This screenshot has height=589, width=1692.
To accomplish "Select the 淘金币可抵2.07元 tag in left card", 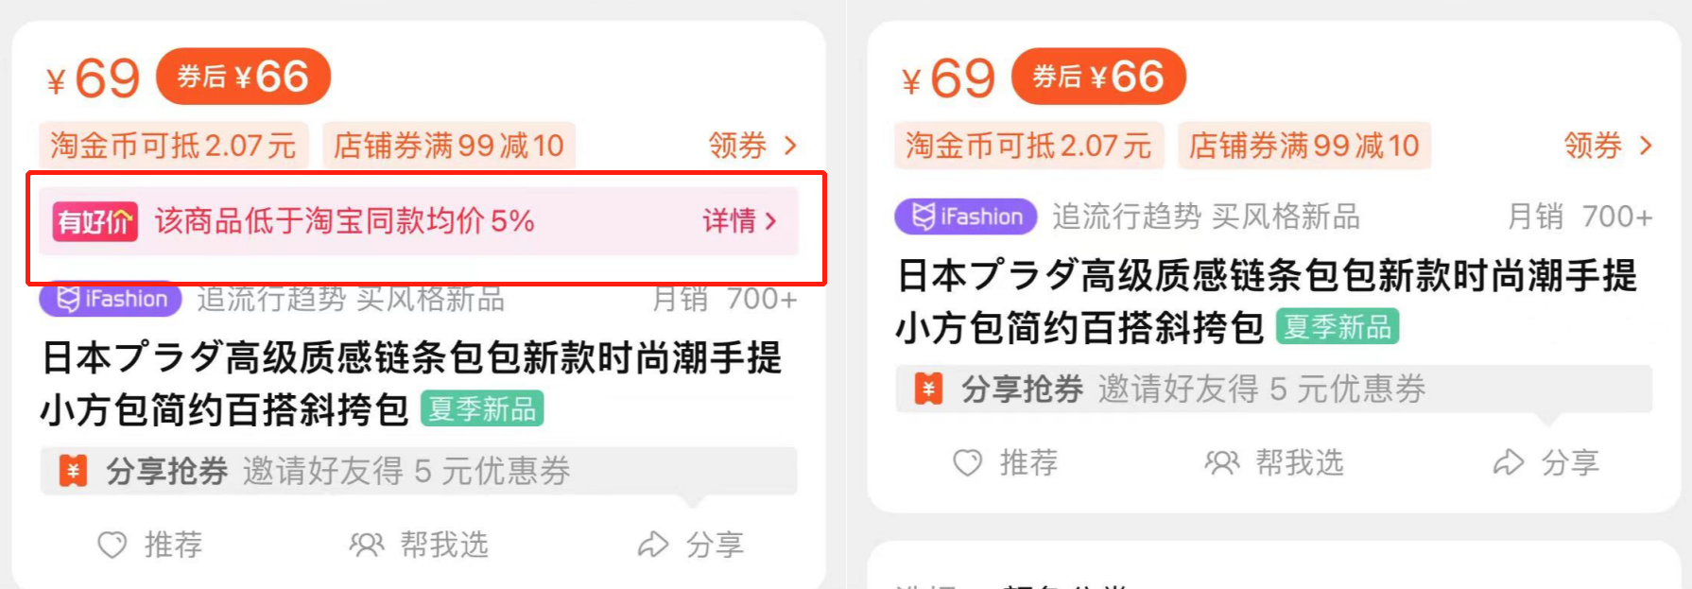I will pos(174,146).
